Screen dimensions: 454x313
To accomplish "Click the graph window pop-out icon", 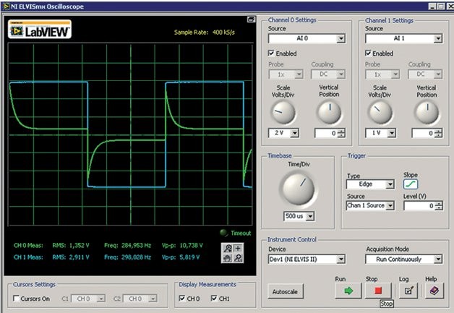I will click(x=251, y=20).
